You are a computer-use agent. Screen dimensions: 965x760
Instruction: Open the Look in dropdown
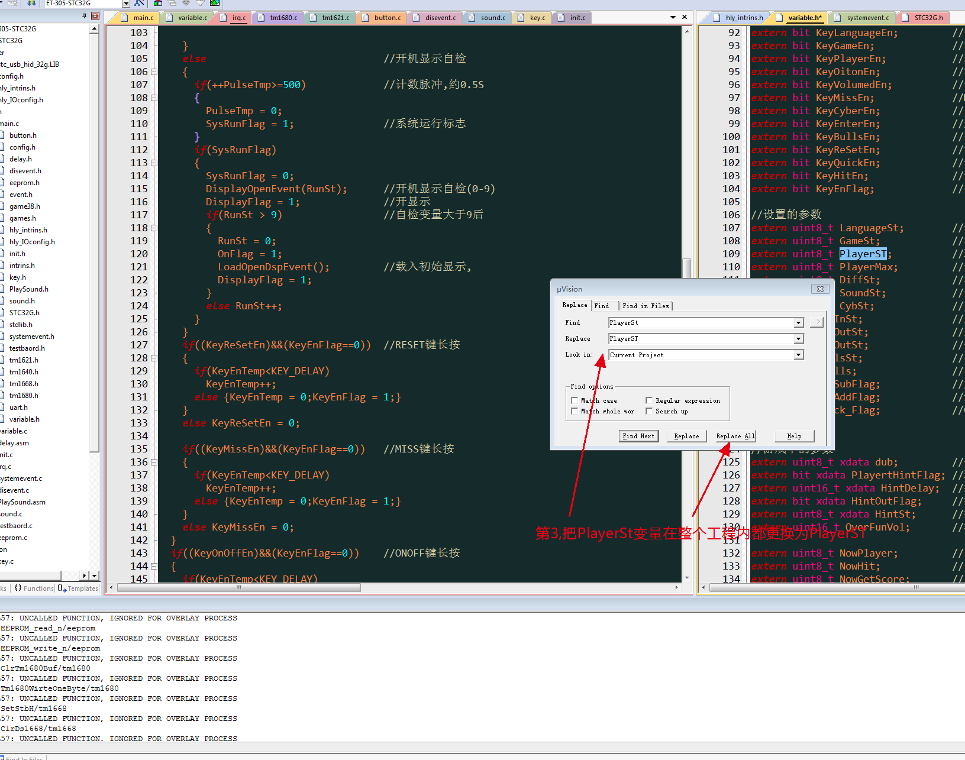(x=799, y=355)
